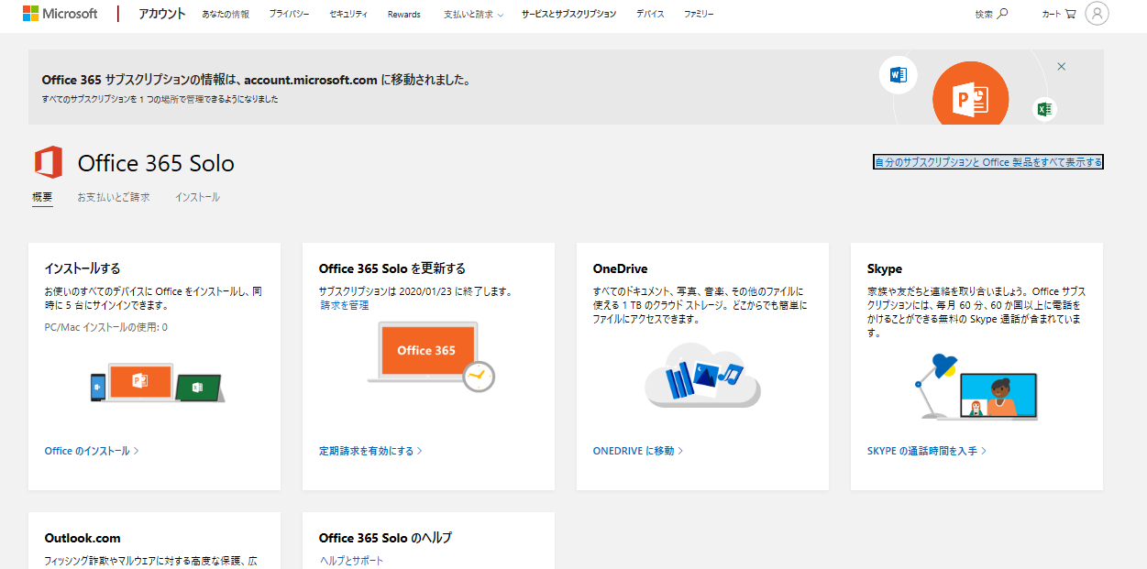The image size is (1147, 569).
Task: Select サービスとサブスクリプション nav item
Action: 568,15
